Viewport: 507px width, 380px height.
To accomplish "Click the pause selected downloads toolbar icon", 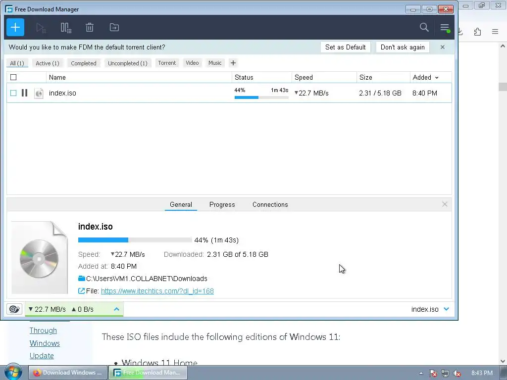I will [x=66, y=28].
